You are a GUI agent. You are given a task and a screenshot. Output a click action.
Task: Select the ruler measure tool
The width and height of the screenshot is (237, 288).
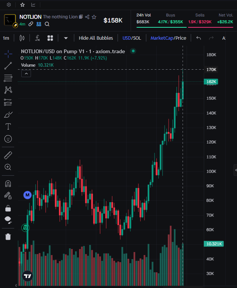(x=8, y=155)
